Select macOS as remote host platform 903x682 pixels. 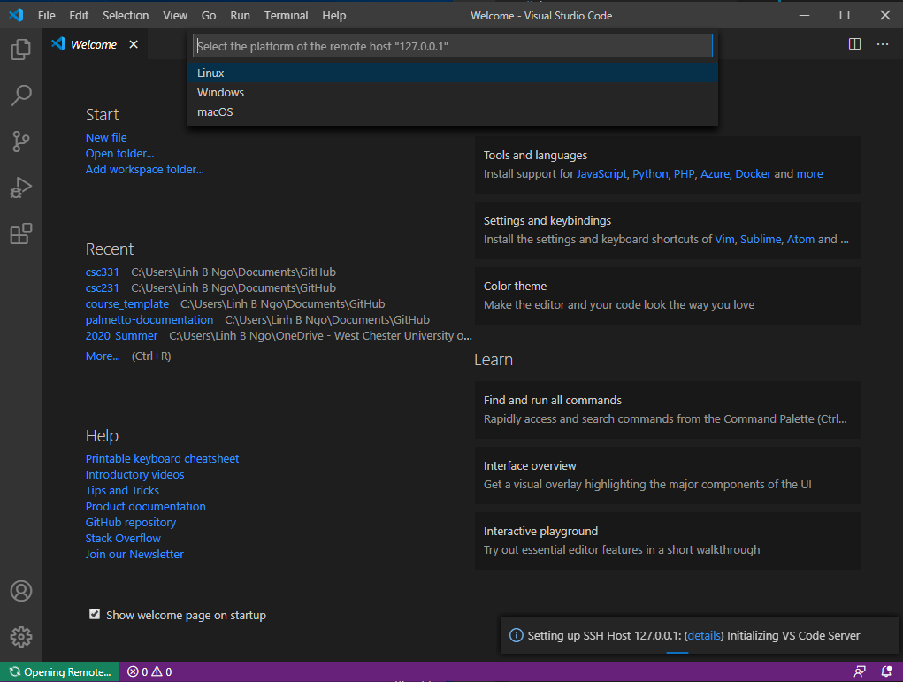[x=453, y=112]
